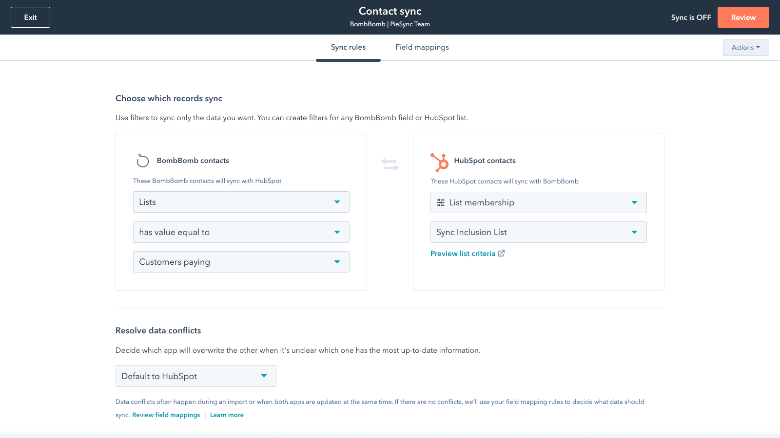Click the 'Sync is OFF' status indicator
The height and width of the screenshot is (438, 780).
691,17
